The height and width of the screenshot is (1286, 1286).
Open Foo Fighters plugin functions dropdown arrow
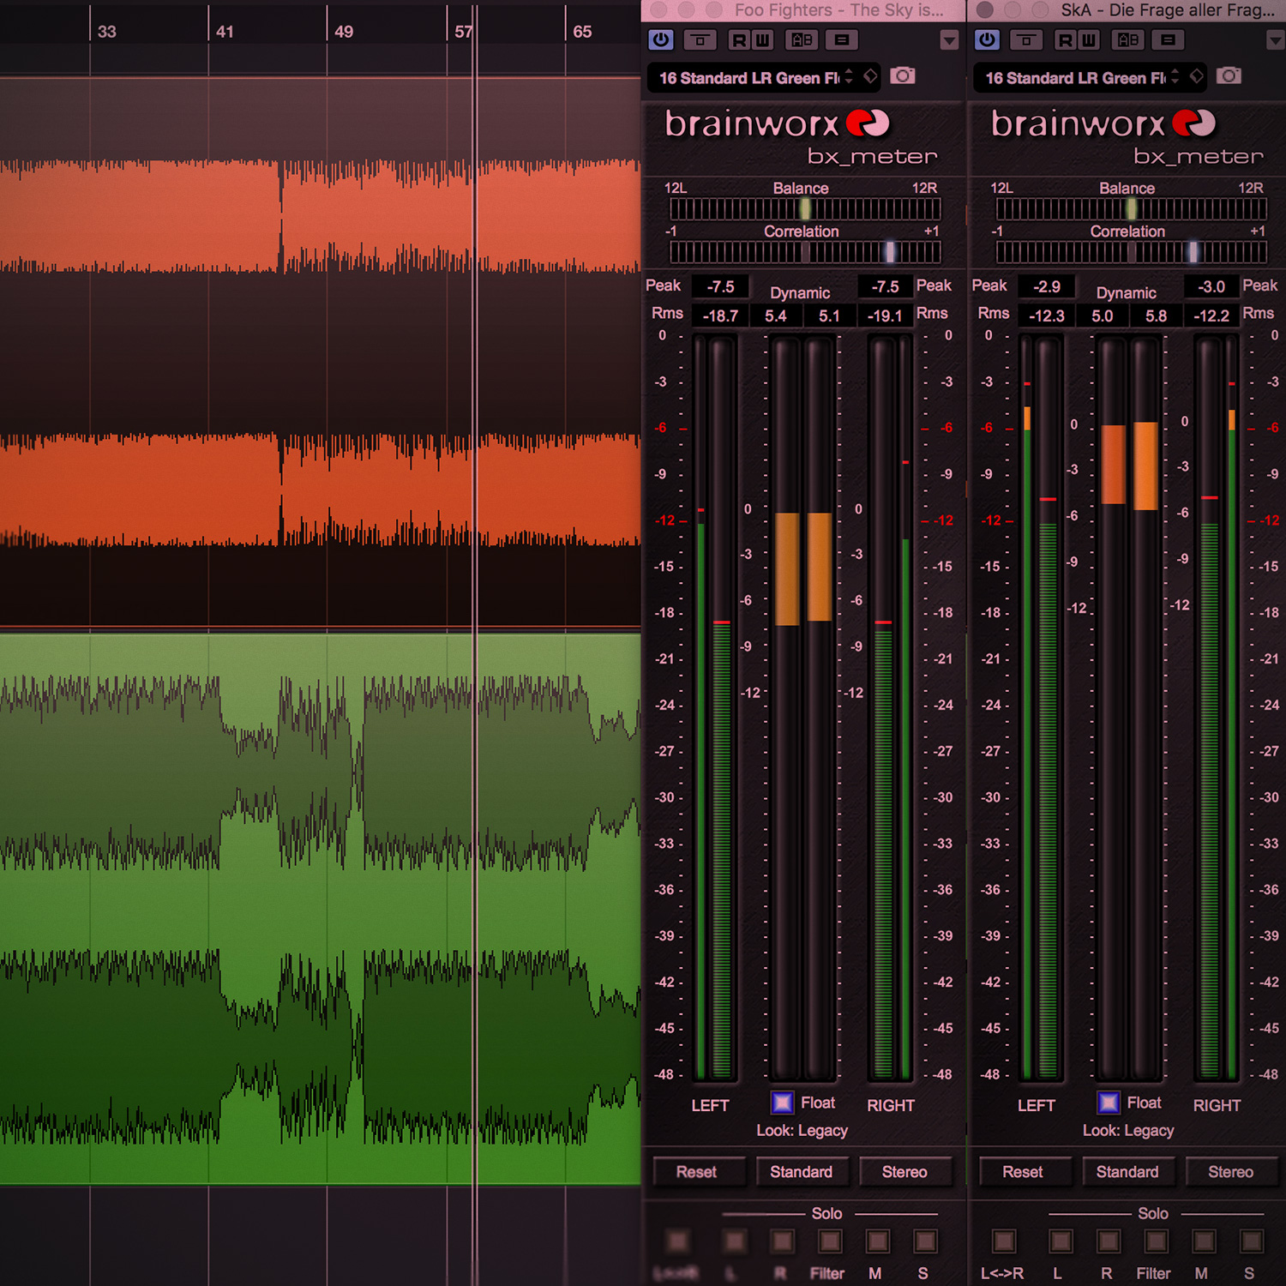point(948,40)
